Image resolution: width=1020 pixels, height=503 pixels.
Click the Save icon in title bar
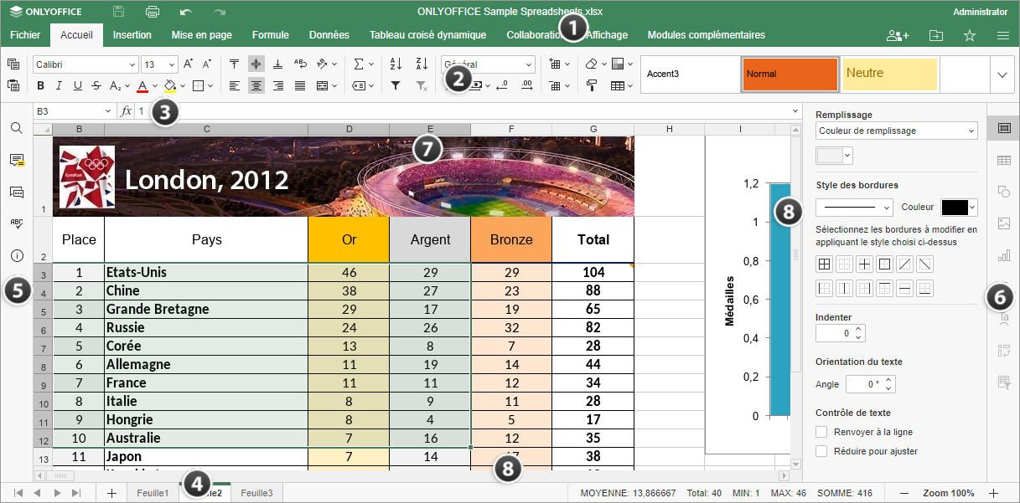pos(118,12)
